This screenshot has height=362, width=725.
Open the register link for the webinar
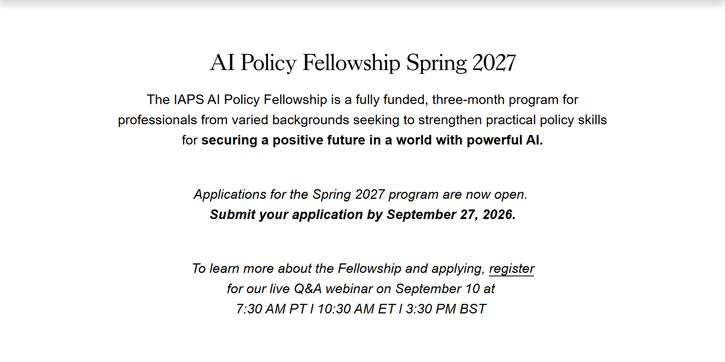512,269
